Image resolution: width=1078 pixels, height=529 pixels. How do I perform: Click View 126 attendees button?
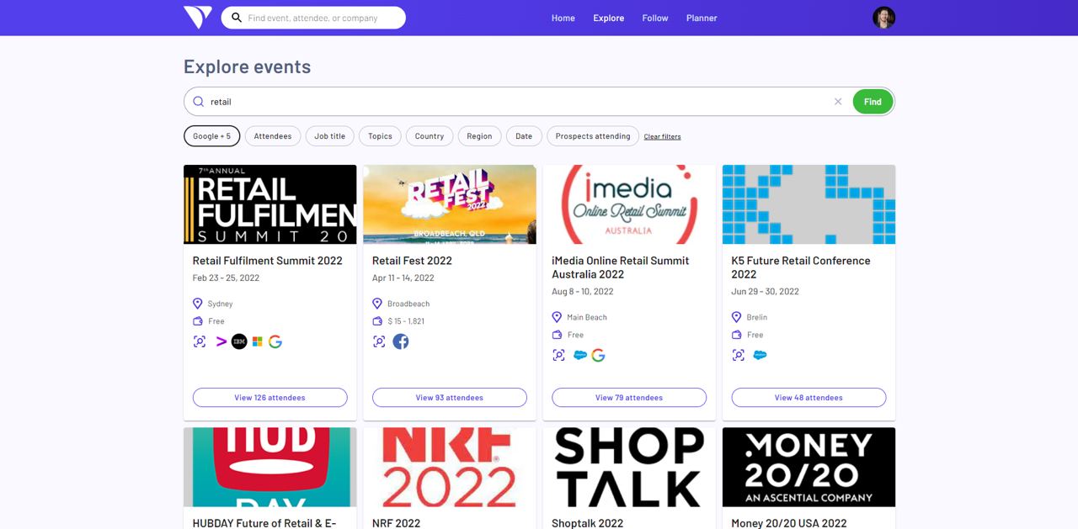269,398
